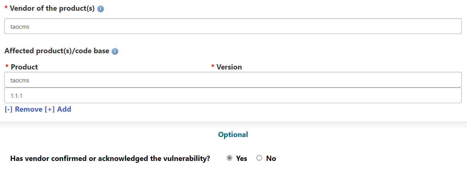Click the "Vendor of the product(s)" label
Viewport: 467px width, 175px height.
tap(52, 9)
